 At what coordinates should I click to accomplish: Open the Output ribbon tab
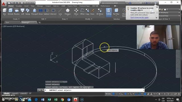[x=48, y=6]
